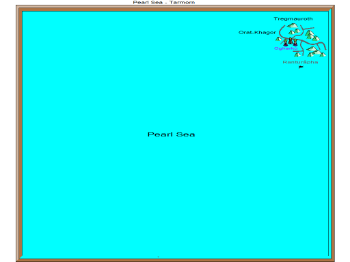This screenshot has width=350, height=262.
Task: Click the small lone mountain left of the towers
Action: (279, 39)
